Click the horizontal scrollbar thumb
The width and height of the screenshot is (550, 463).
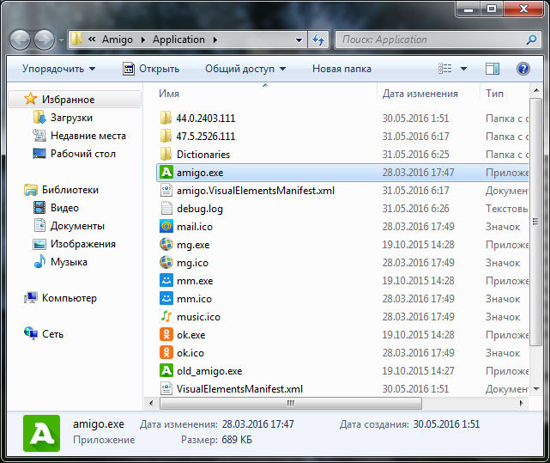coord(290,403)
